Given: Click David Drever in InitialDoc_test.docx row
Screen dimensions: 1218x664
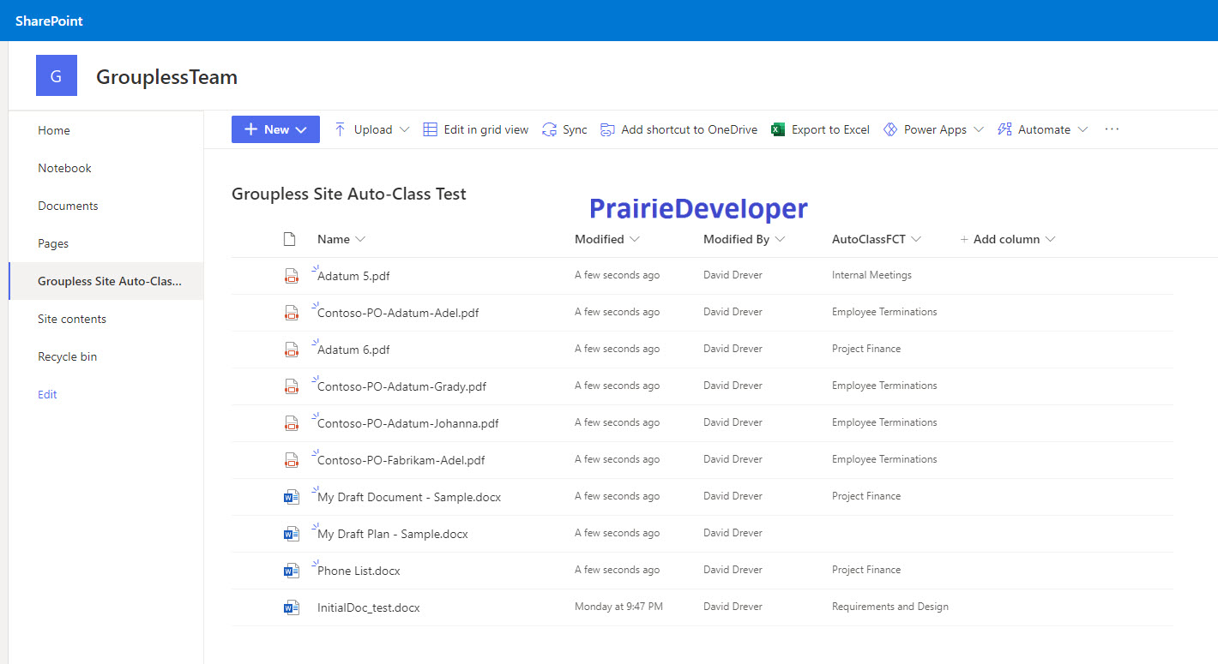Looking at the screenshot, I should tap(733, 607).
